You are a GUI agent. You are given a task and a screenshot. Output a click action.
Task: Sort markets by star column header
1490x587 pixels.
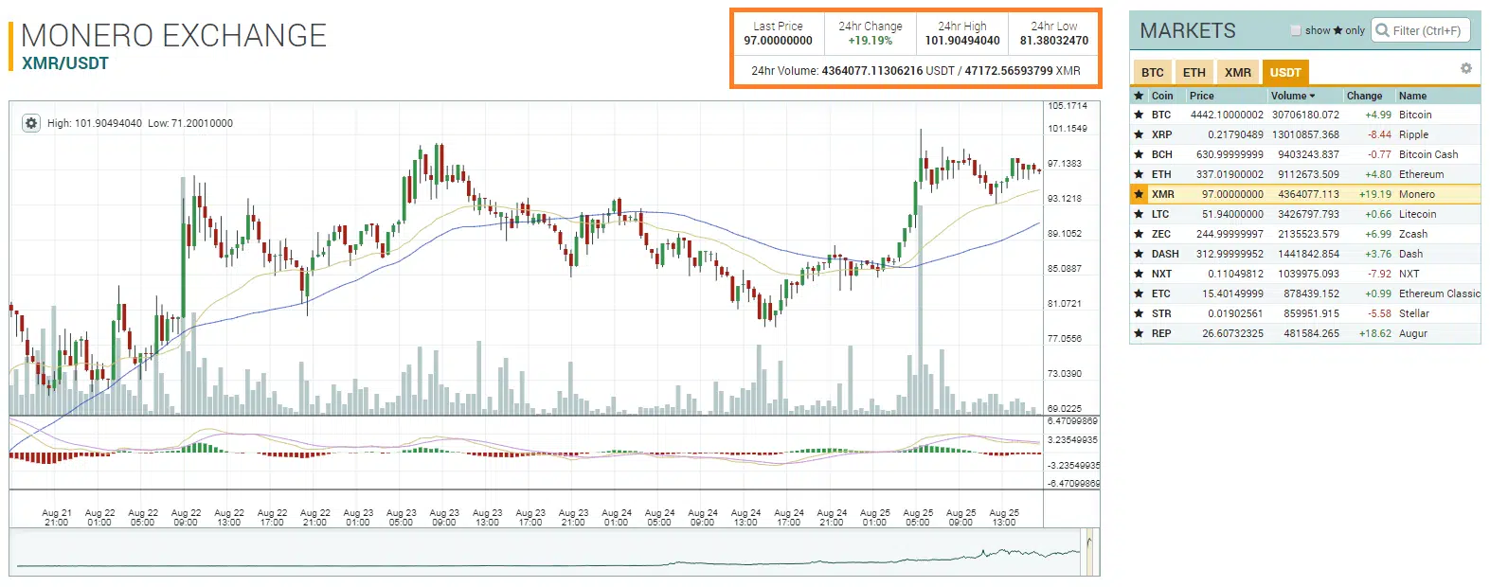(x=1139, y=96)
